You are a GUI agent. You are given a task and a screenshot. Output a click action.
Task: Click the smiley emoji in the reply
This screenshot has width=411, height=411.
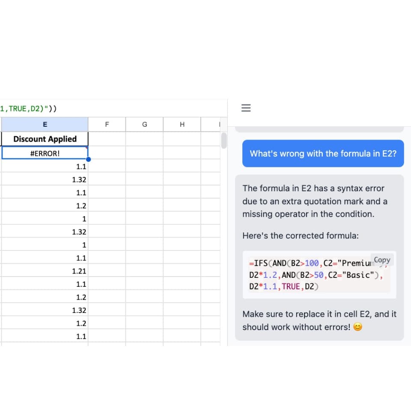tap(357, 327)
